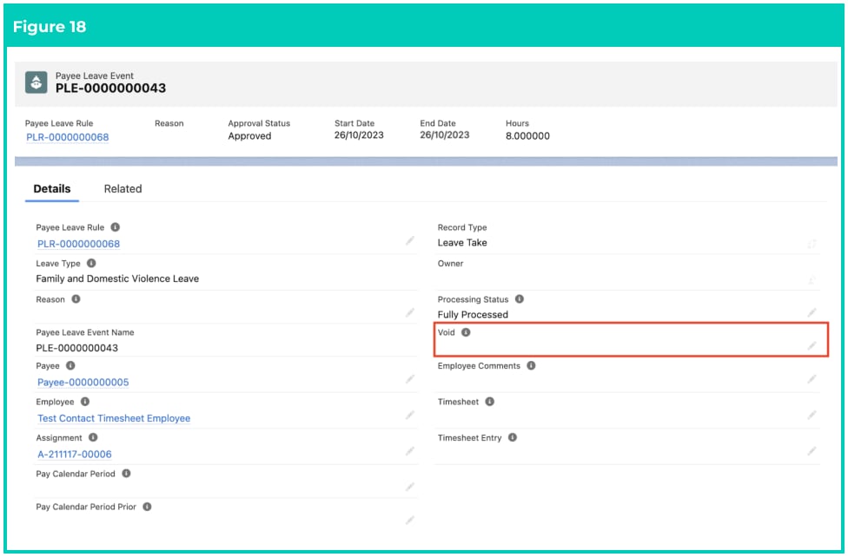Click the change Record Type icon
848x557 pixels.
812,244
